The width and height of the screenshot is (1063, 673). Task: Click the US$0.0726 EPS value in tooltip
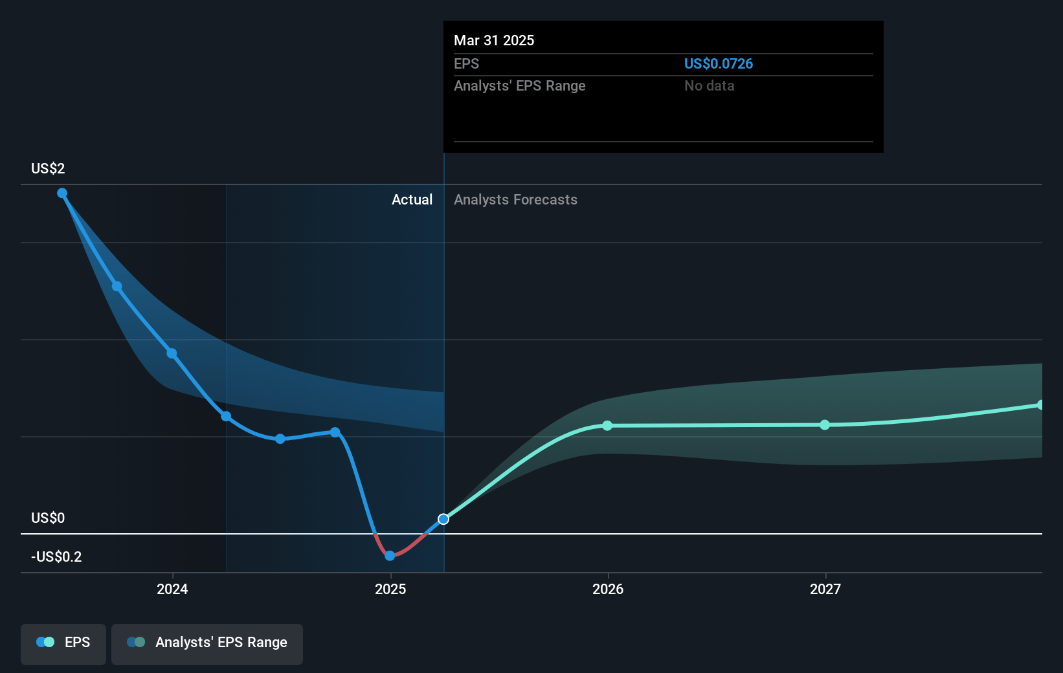pyautogui.click(x=719, y=63)
